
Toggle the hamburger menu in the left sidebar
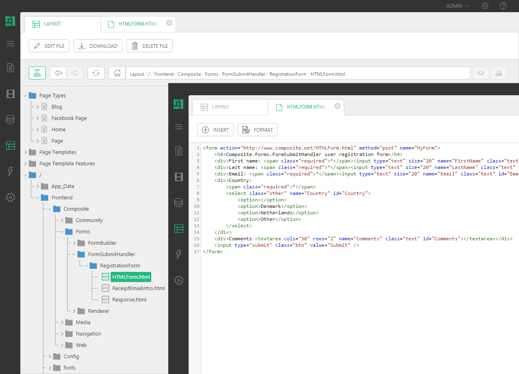click(x=11, y=44)
